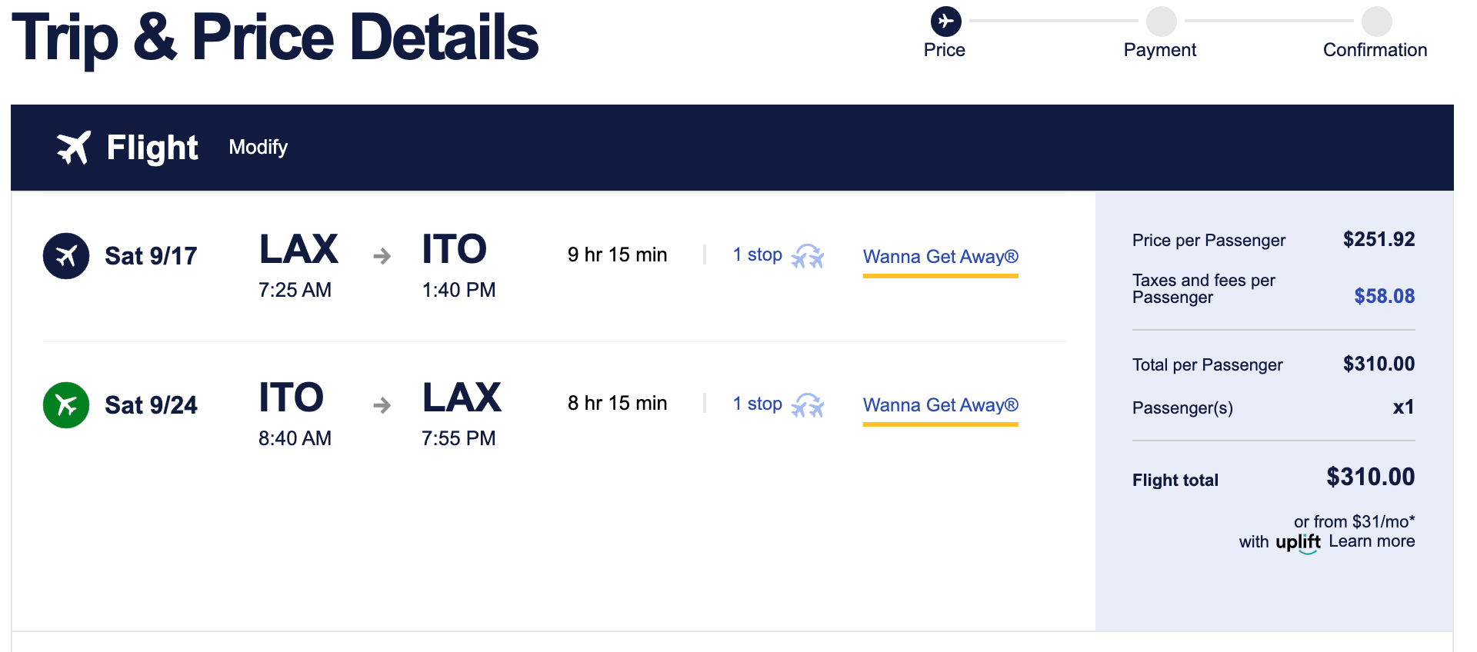Click the Confirmation step label
This screenshot has height=652, width=1477.
tap(1375, 51)
